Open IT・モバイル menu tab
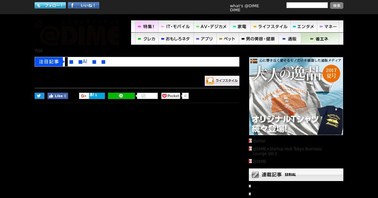This screenshot has width=378, height=198. [176, 27]
